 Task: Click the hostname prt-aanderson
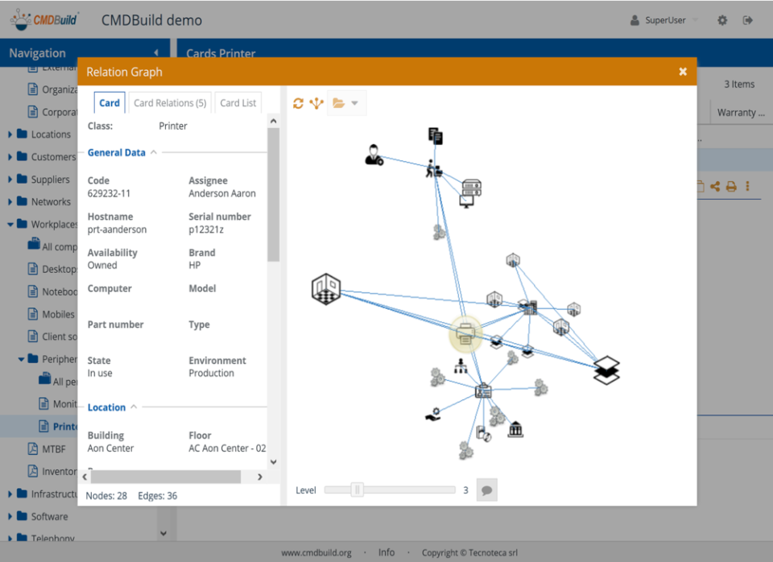[117, 229]
